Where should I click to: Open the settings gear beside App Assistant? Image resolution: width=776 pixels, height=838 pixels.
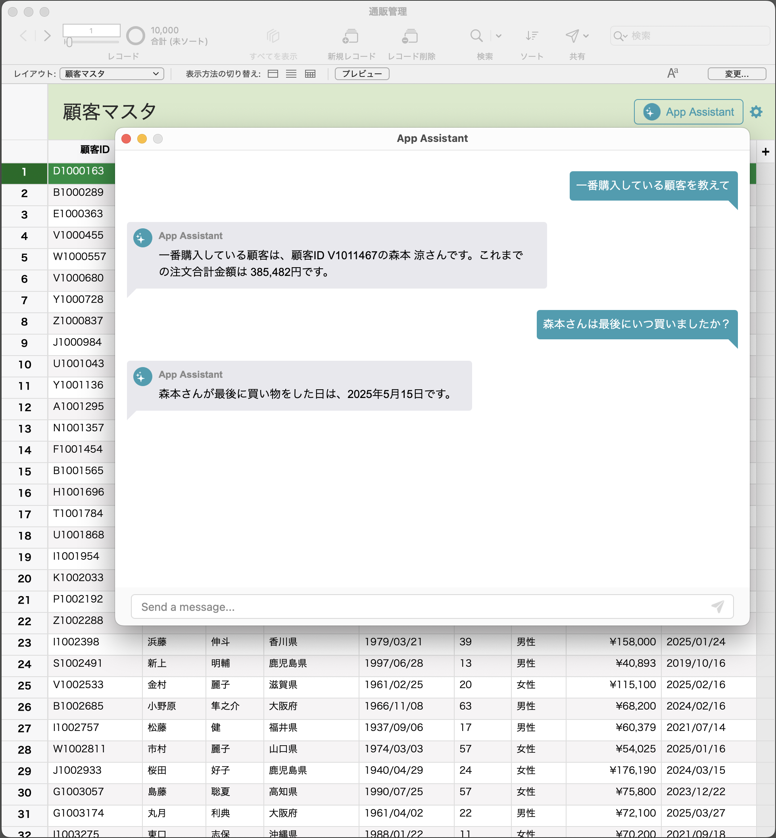pos(756,112)
